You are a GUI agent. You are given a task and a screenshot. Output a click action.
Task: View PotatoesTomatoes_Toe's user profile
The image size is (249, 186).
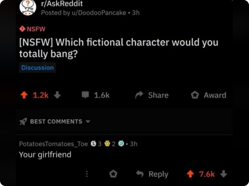pos(53,144)
